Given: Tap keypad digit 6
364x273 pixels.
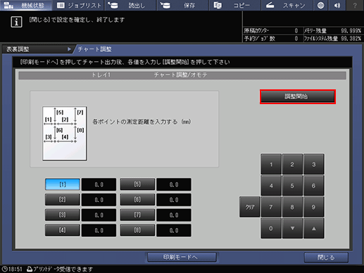Looking at the screenshot, I should 314,186.
